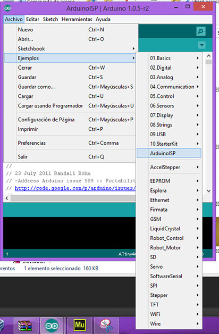Select Imprimir menu item
219x334 pixels.
[70, 129]
